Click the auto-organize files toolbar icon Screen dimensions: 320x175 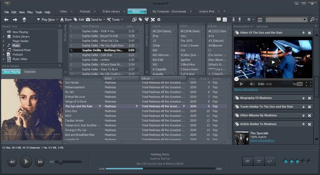(134, 19)
